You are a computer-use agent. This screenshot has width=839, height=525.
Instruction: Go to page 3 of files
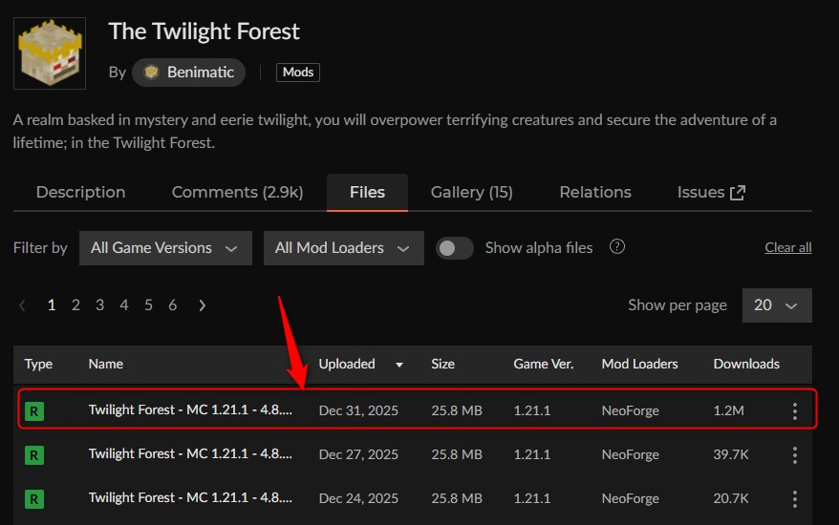point(99,305)
